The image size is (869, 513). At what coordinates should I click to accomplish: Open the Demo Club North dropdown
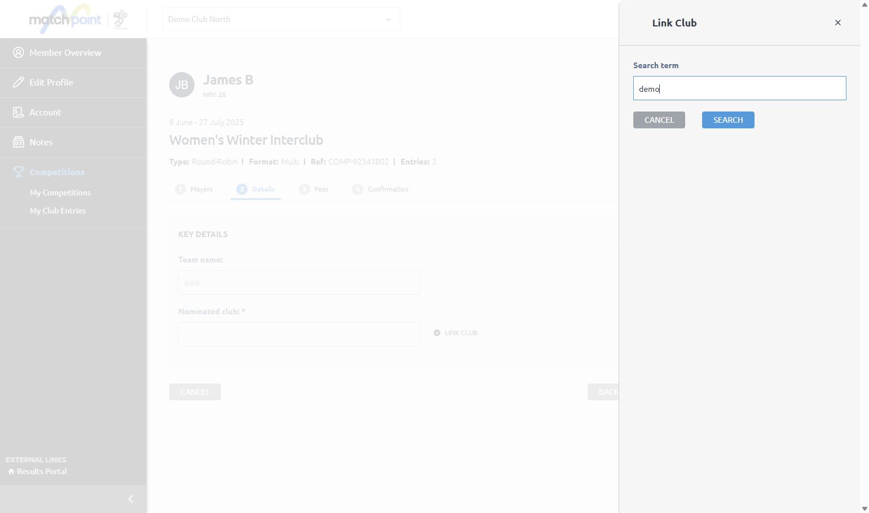coord(281,19)
